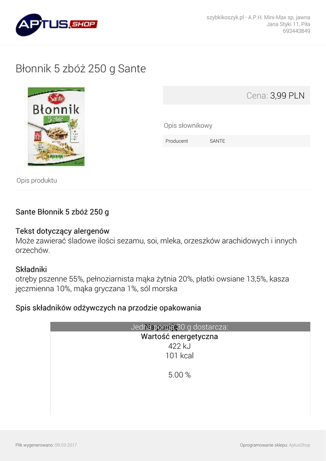Viewport: 326px width, 461px height.
Task: Select the Opis słownikowy heading
Action: pos(188,126)
